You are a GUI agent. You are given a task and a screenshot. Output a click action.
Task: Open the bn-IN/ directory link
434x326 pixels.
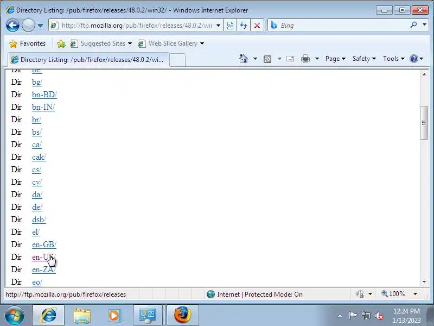pyautogui.click(x=43, y=107)
